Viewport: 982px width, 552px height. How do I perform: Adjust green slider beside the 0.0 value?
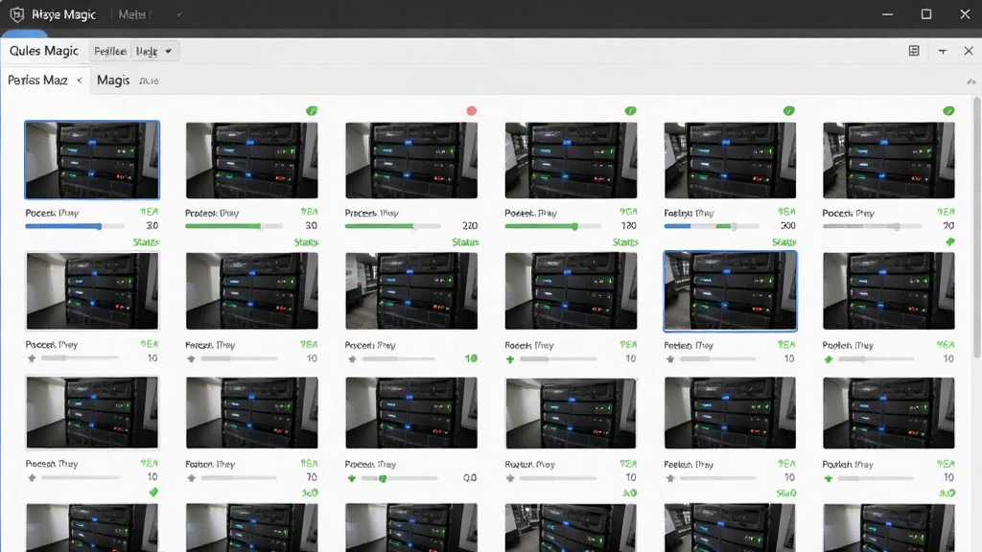(x=399, y=478)
